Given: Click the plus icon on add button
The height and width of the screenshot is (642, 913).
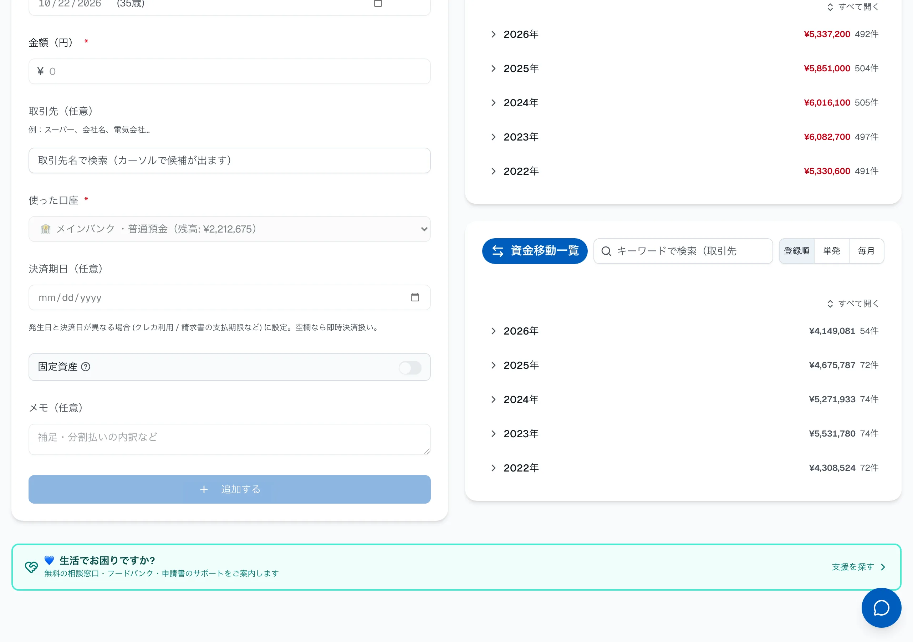Looking at the screenshot, I should 204,489.
